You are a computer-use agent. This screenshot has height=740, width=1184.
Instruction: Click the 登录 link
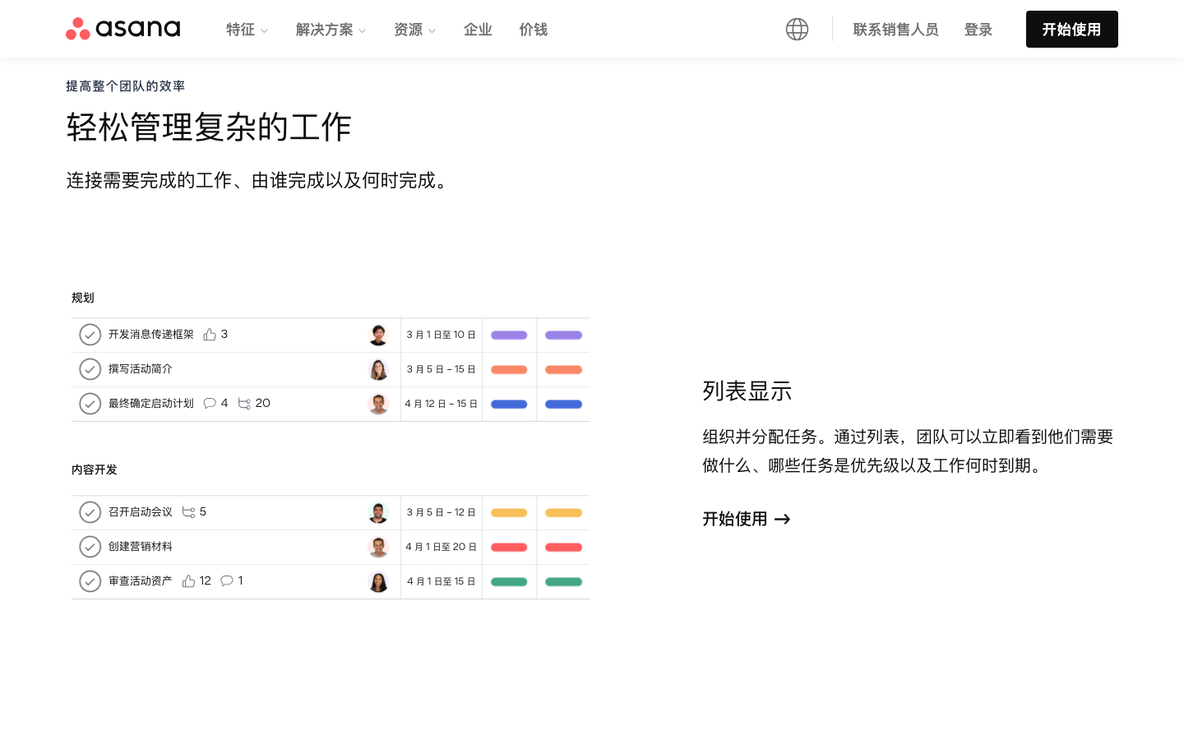[x=978, y=30]
